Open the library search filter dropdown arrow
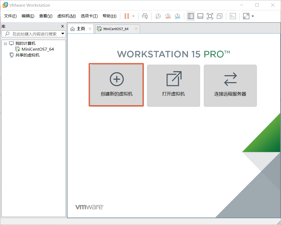This screenshot has width=281, height=225. point(63,34)
